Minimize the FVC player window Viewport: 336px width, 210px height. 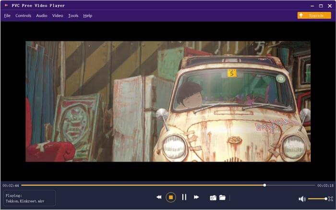312,6
